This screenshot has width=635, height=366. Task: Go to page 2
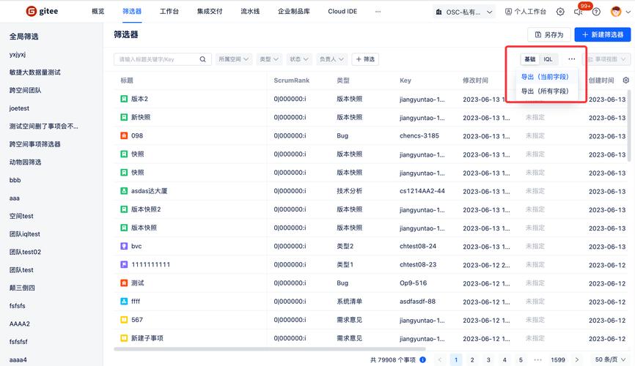pyautogui.click(x=472, y=359)
